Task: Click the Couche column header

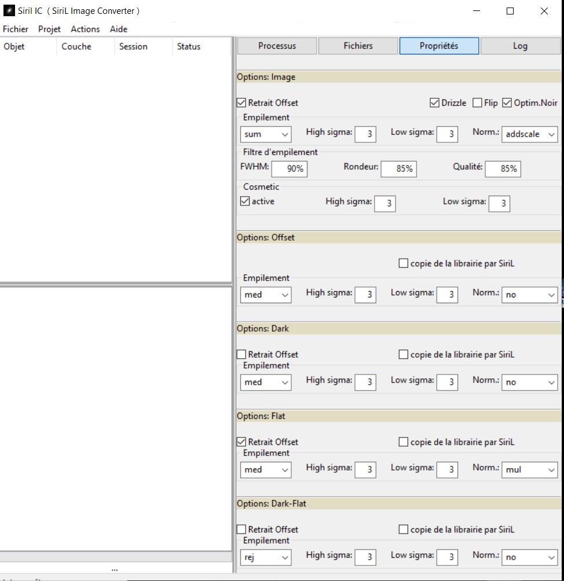Action: click(x=86, y=47)
